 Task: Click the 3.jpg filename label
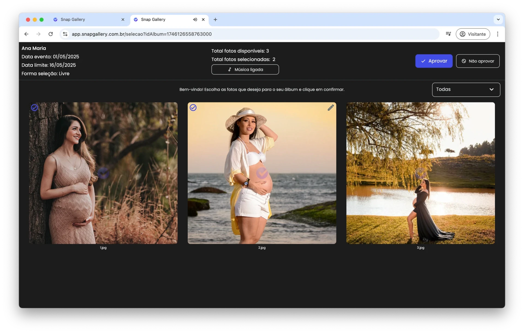(420, 248)
